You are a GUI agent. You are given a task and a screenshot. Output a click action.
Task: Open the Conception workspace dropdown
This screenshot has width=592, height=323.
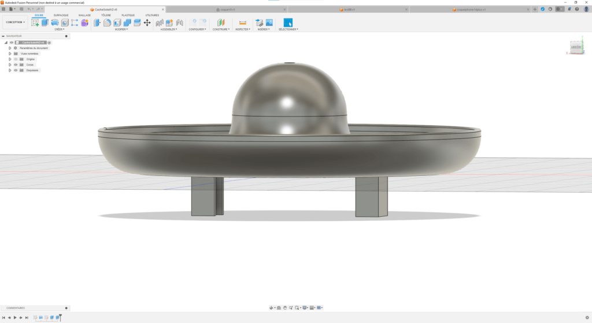pos(15,22)
